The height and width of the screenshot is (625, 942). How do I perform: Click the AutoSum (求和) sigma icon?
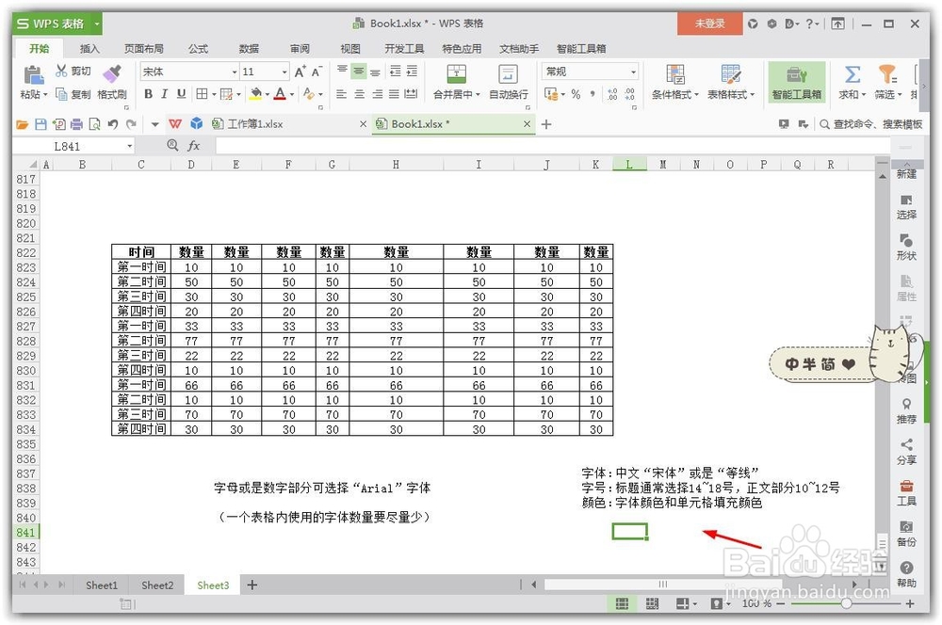[852, 73]
